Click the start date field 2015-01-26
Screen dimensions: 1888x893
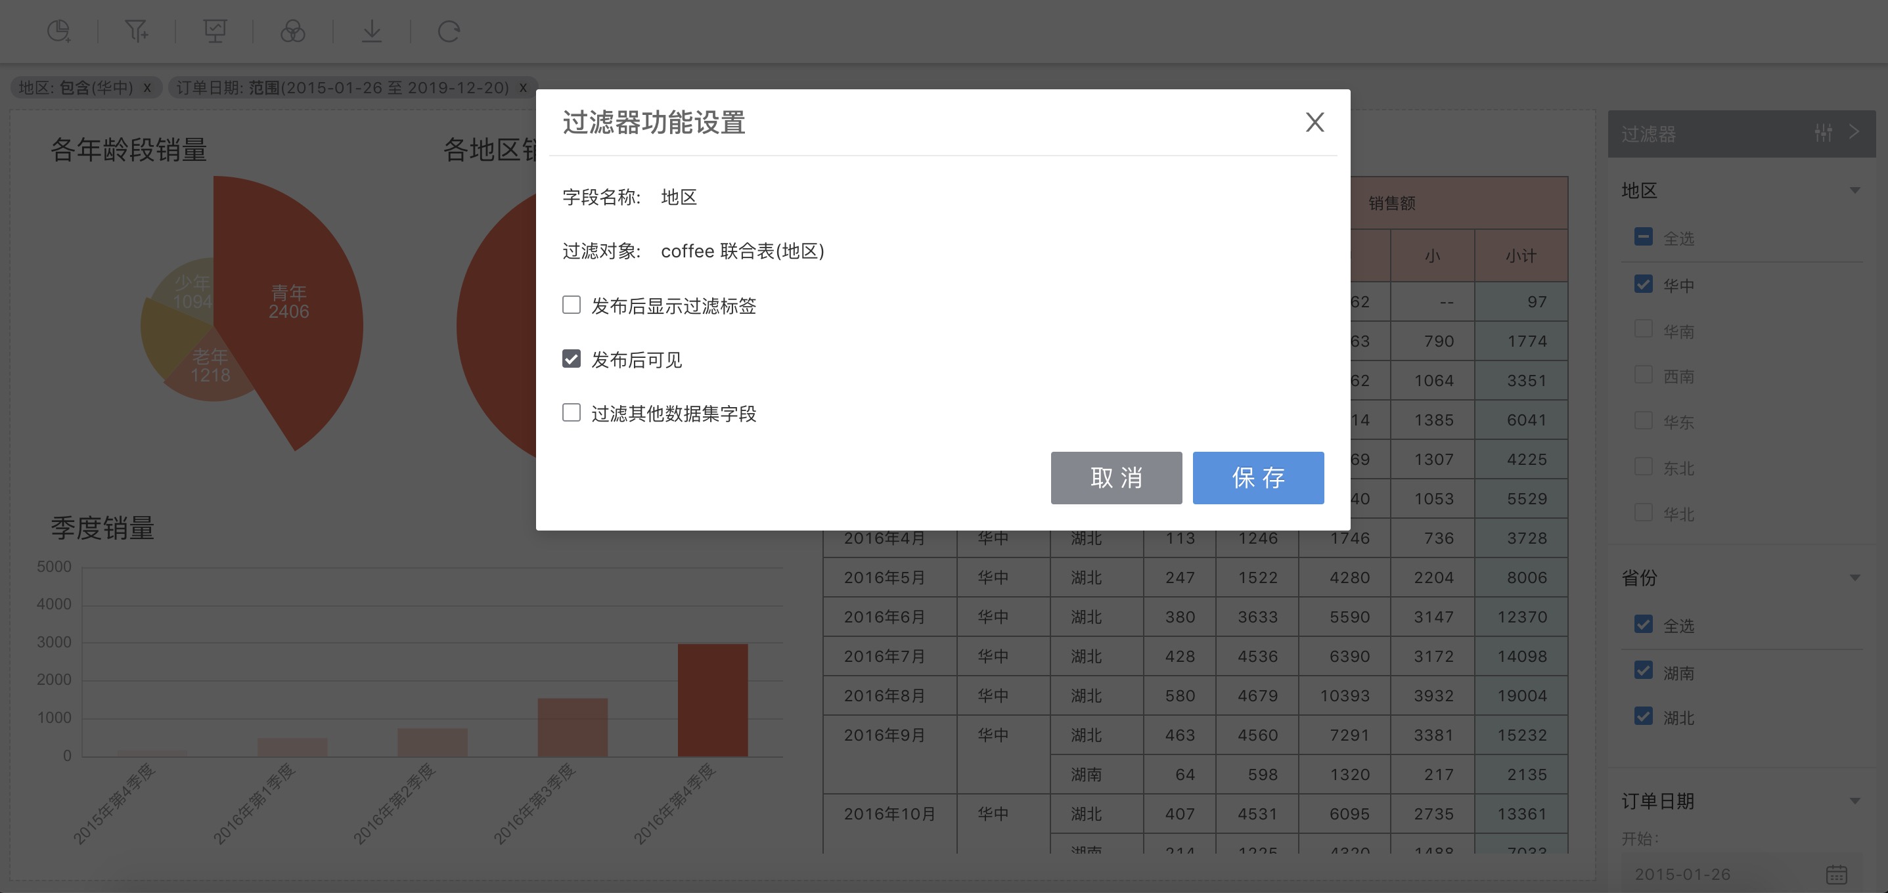click(1742, 874)
